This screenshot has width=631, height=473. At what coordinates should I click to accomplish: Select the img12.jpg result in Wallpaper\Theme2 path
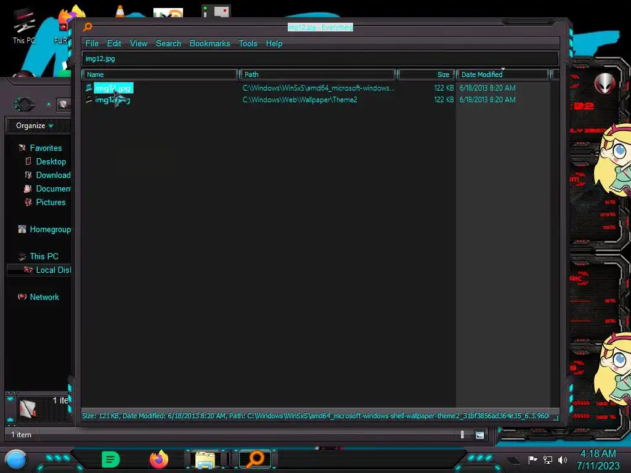point(112,100)
